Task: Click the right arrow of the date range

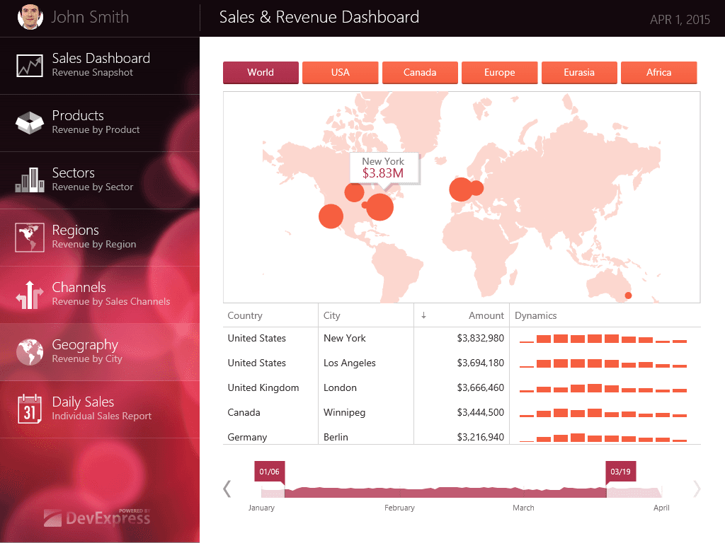Action: tap(697, 489)
